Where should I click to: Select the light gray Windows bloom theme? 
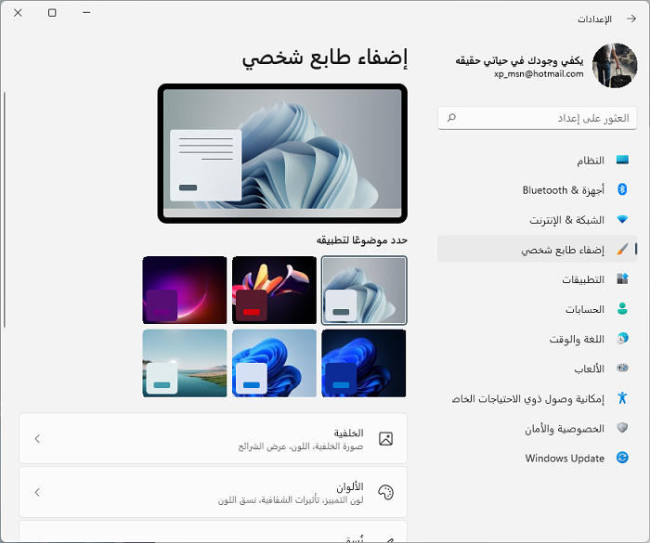click(x=364, y=291)
